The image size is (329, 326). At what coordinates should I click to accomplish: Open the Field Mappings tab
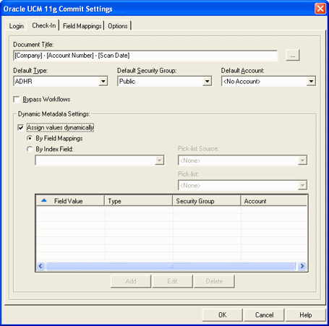82,26
